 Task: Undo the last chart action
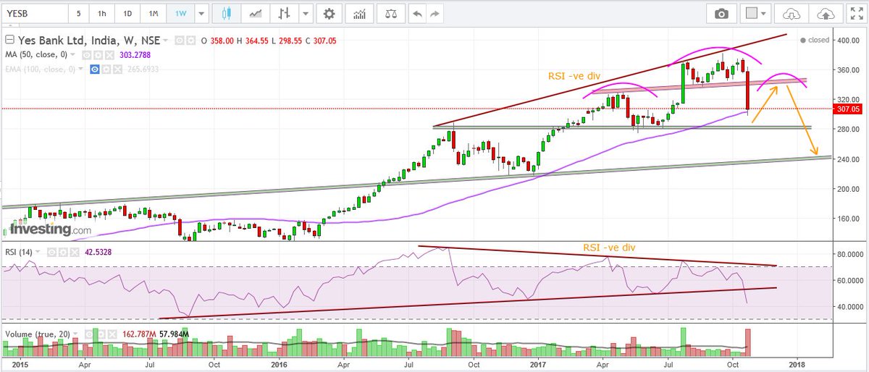(416, 14)
